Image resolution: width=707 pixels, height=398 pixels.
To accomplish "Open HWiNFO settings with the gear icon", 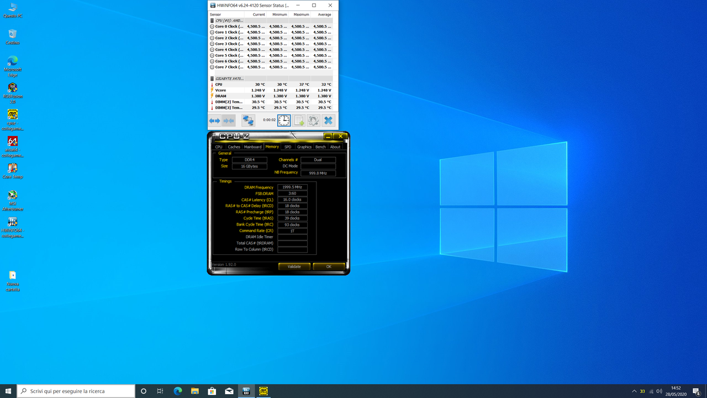I will [313, 121].
